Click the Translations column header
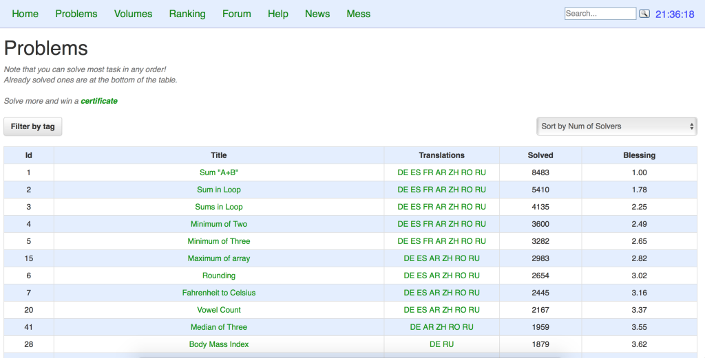 pos(441,155)
